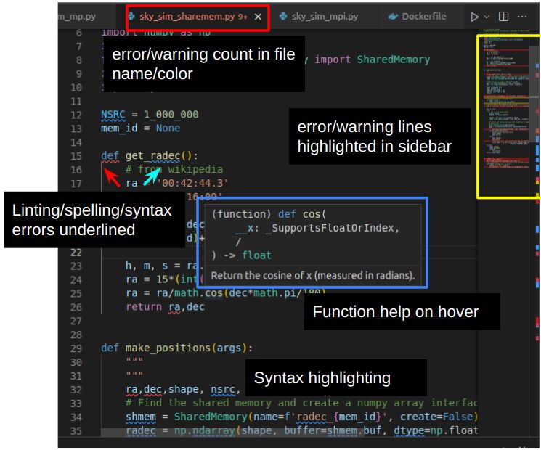Viewport: 541px width, 450px height.
Task: Click 'shmem' variable on line 34
Action: click(140, 417)
